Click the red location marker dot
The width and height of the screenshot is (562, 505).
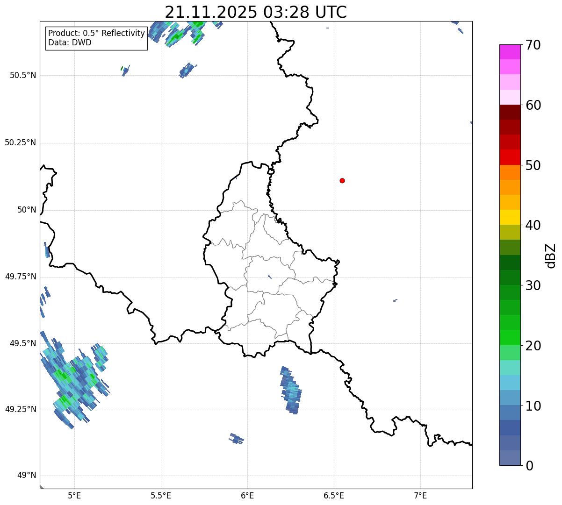[x=342, y=180]
